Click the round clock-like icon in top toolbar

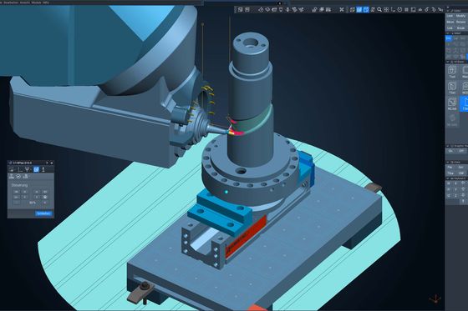coord(399,9)
